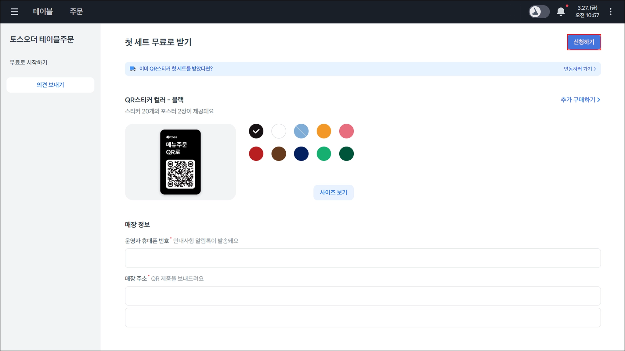Image resolution: width=625 pixels, height=351 pixels.
Task: Focus the 운영자 휴대폰 번호 input field
Action: pyautogui.click(x=363, y=258)
